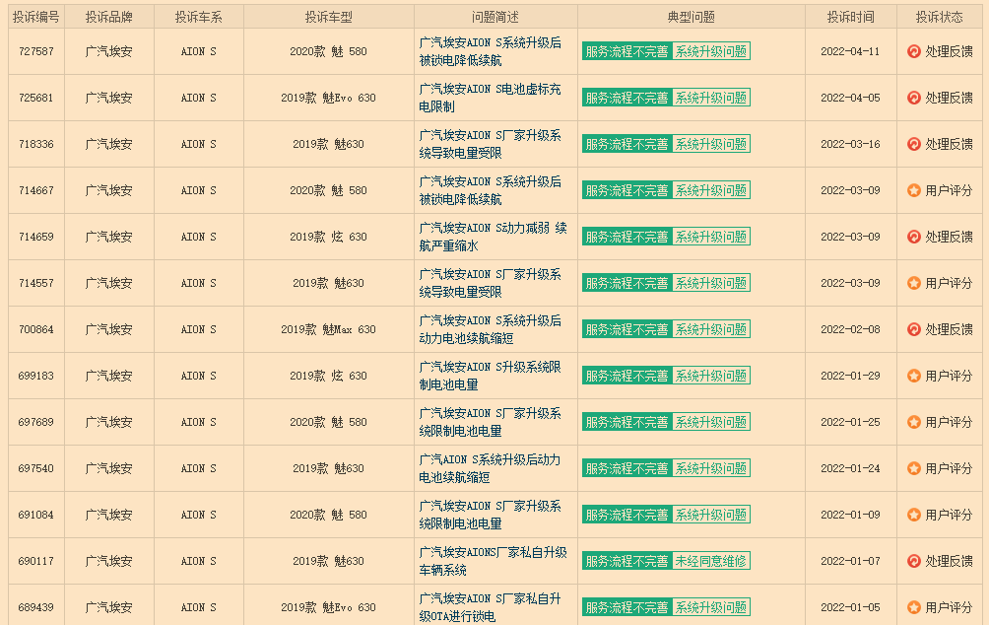Open complaint summary link for 714667
The image size is (989, 625).
[x=491, y=190]
